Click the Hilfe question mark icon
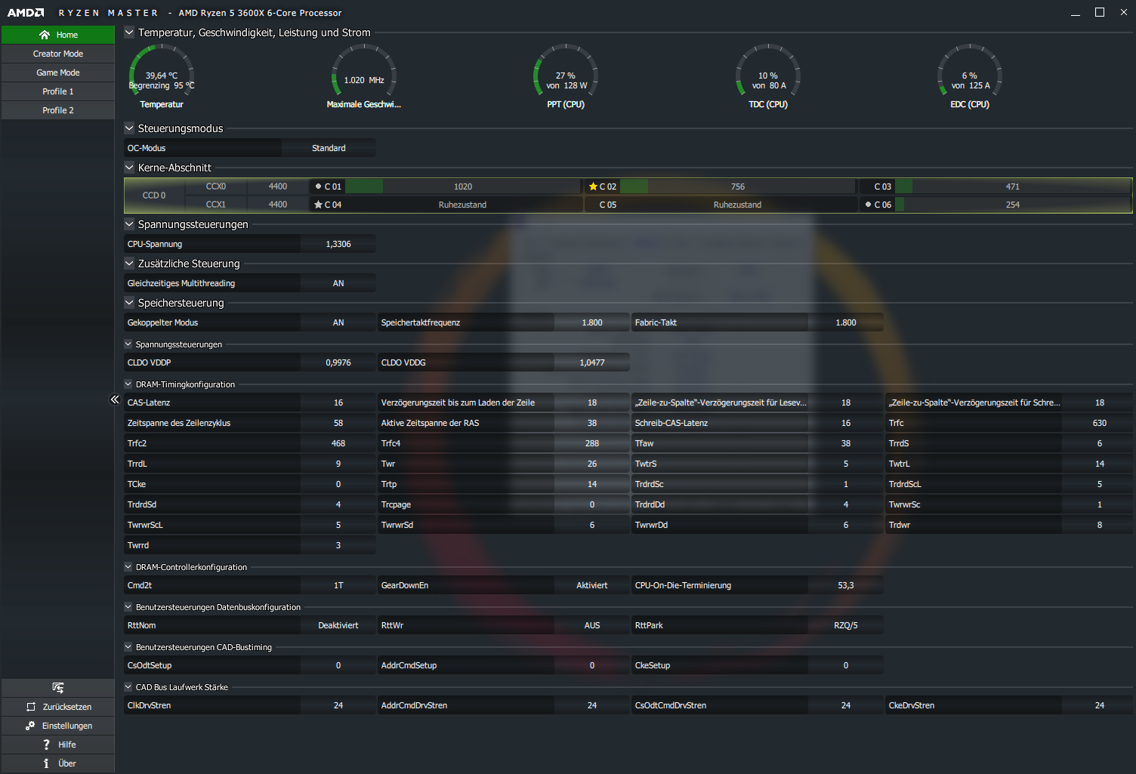Screen dimensions: 1136x774 click(x=46, y=745)
